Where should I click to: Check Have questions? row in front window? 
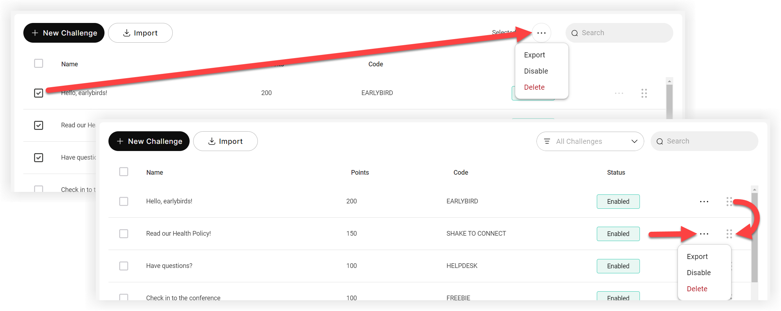pos(124,266)
